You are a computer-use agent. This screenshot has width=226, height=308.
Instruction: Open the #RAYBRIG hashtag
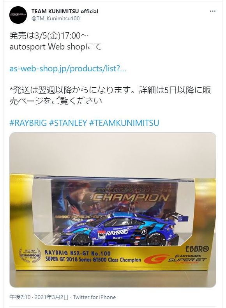coord(28,123)
